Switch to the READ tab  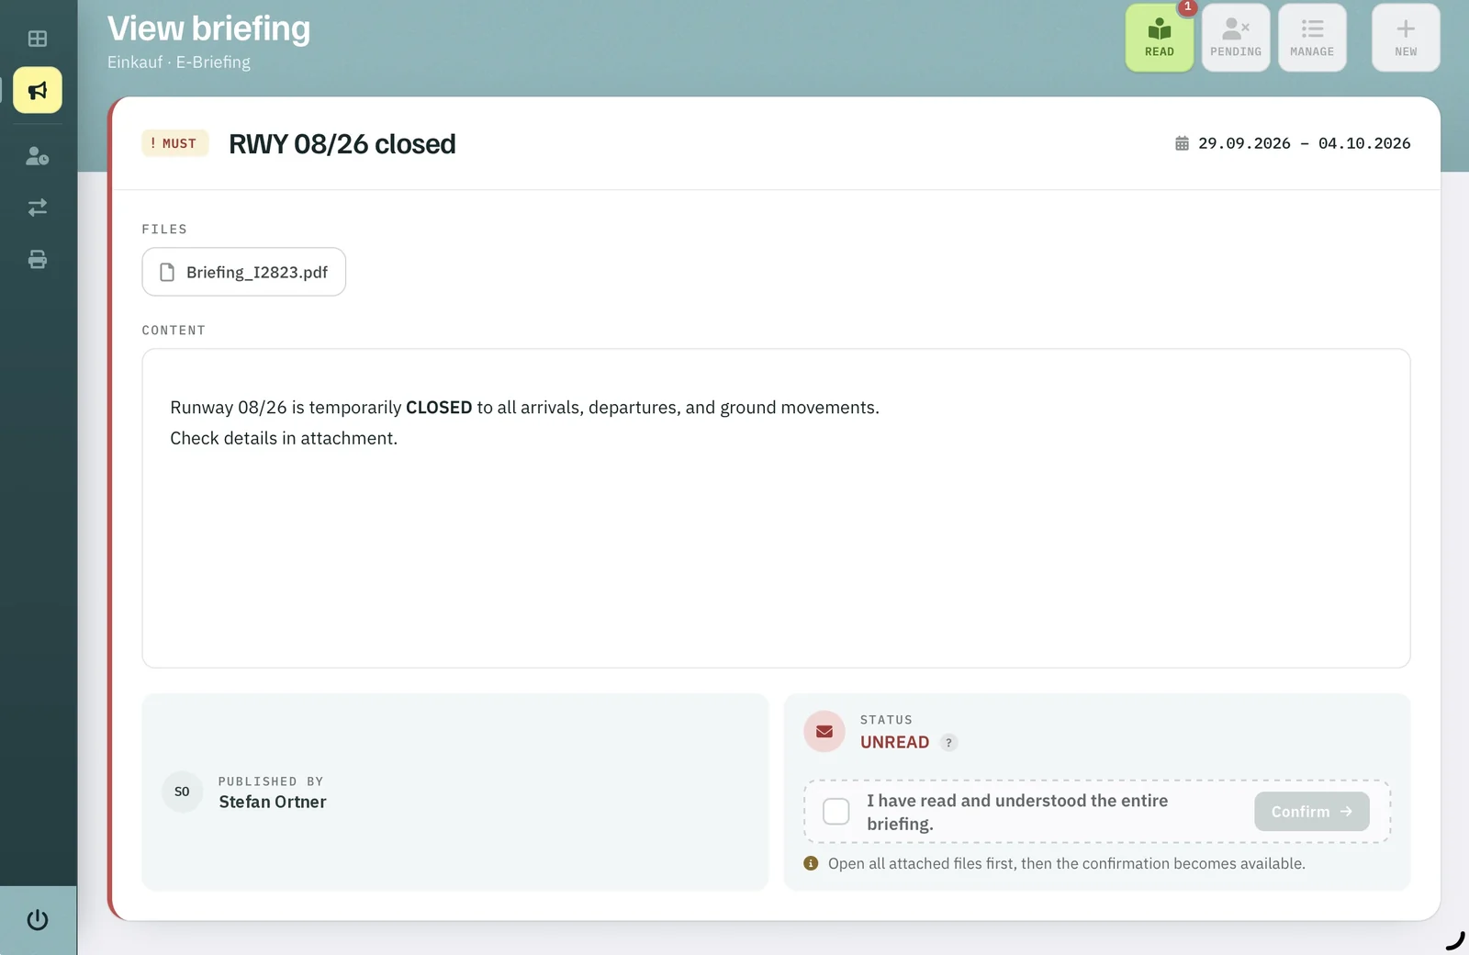coord(1160,38)
